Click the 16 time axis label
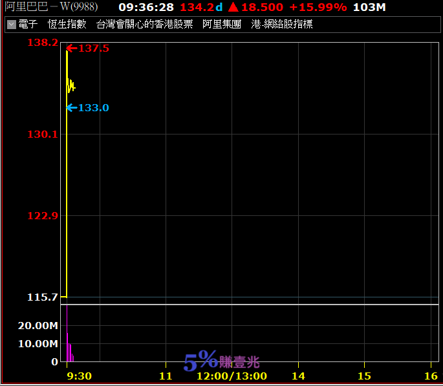 [x=431, y=376]
